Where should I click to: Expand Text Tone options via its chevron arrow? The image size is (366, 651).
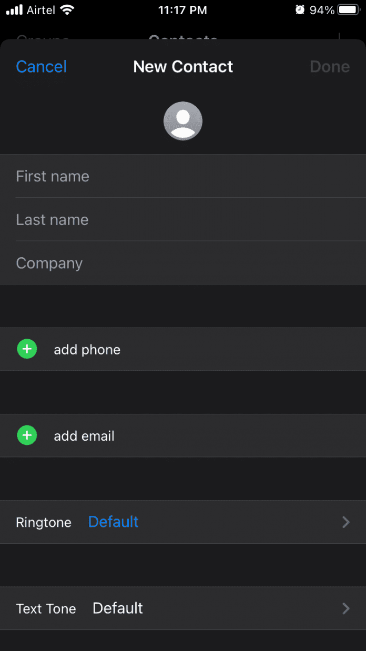[345, 608]
